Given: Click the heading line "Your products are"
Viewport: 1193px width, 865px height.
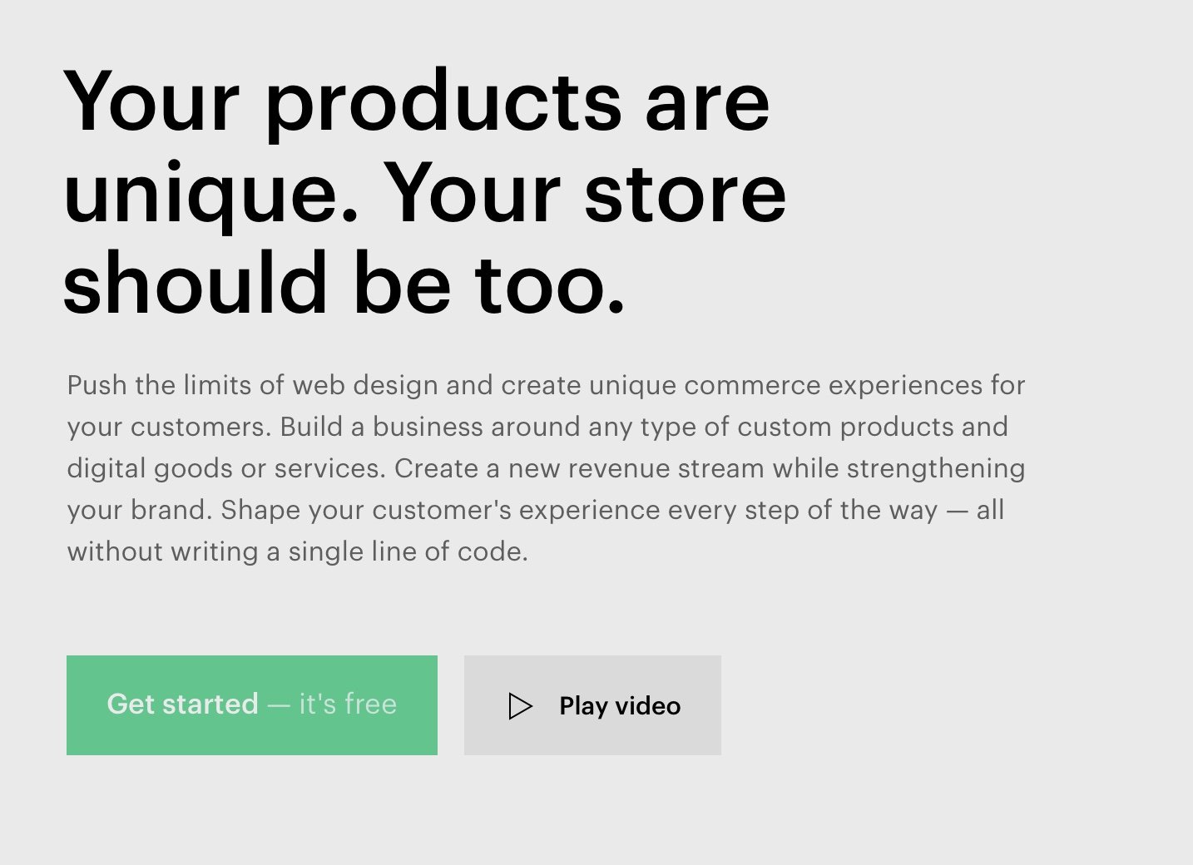Looking at the screenshot, I should (417, 101).
